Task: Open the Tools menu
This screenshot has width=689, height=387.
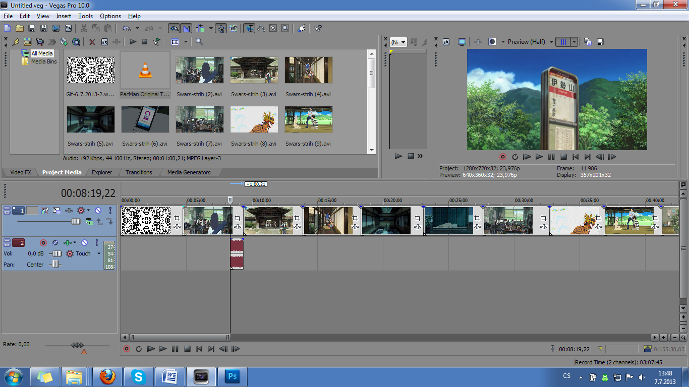Action: (x=85, y=16)
